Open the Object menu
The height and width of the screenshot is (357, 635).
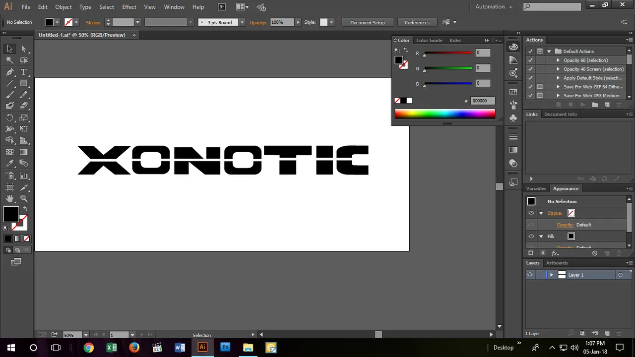tap(63, 7)
